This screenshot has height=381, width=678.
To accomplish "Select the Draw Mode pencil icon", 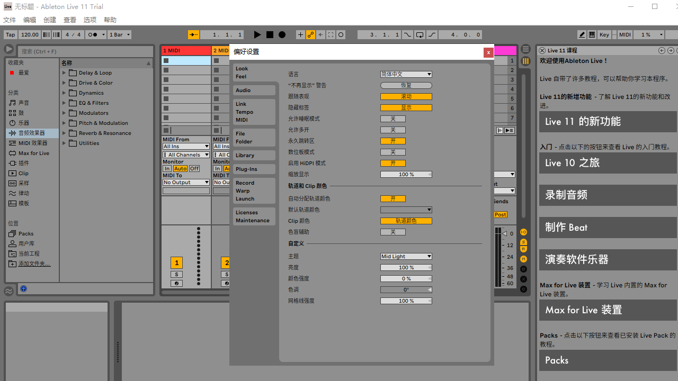I will (x=582, y=34).
